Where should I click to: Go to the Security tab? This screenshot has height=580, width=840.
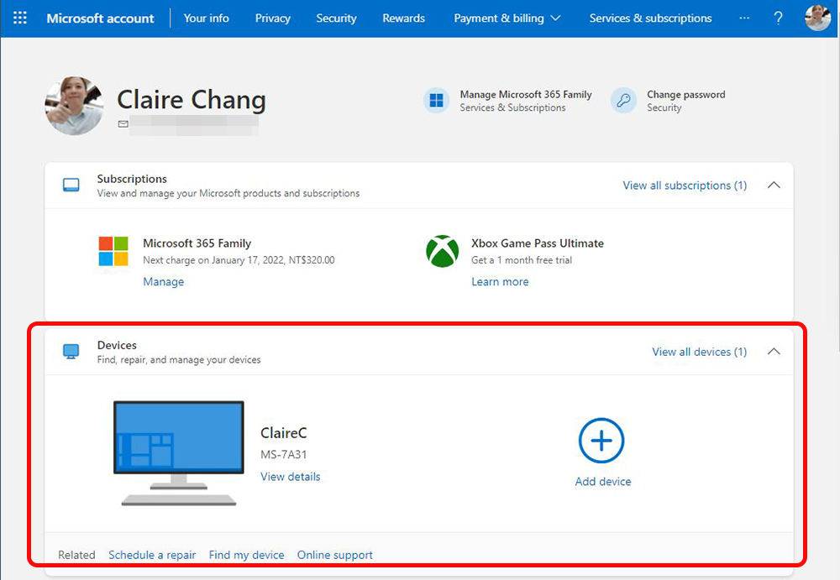(x=336, y=18)
